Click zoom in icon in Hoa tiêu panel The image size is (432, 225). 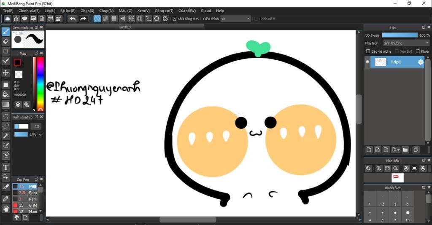(x=379, y=169)
